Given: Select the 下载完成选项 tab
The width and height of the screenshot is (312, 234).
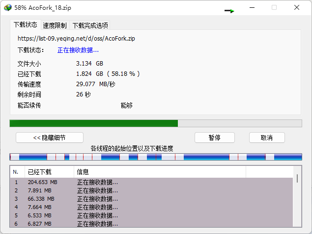Looking at the screenshot, I should pos(90,25).
